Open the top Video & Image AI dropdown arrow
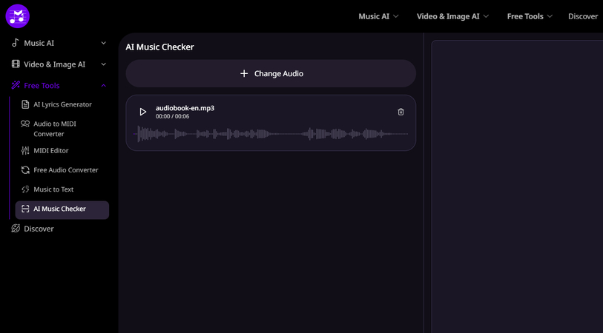The width and height of the screenshot is (603, 333). 486,16
